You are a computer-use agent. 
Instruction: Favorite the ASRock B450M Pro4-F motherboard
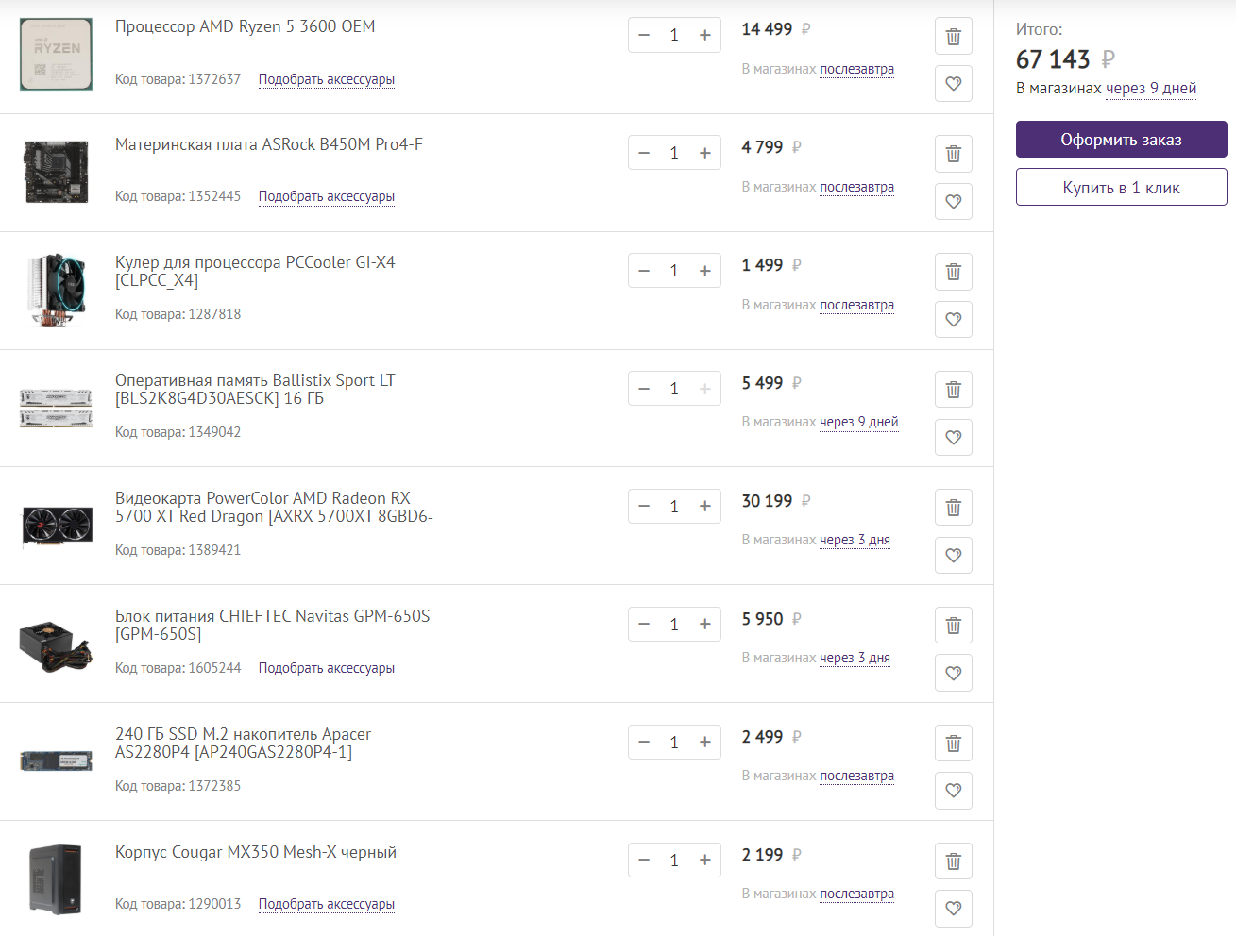pos(954,201)
